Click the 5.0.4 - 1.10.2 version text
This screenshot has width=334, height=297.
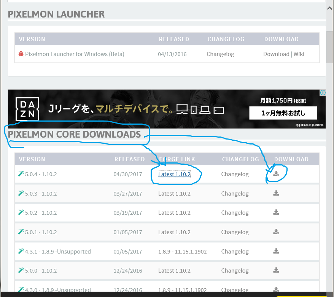coord(41,174)
